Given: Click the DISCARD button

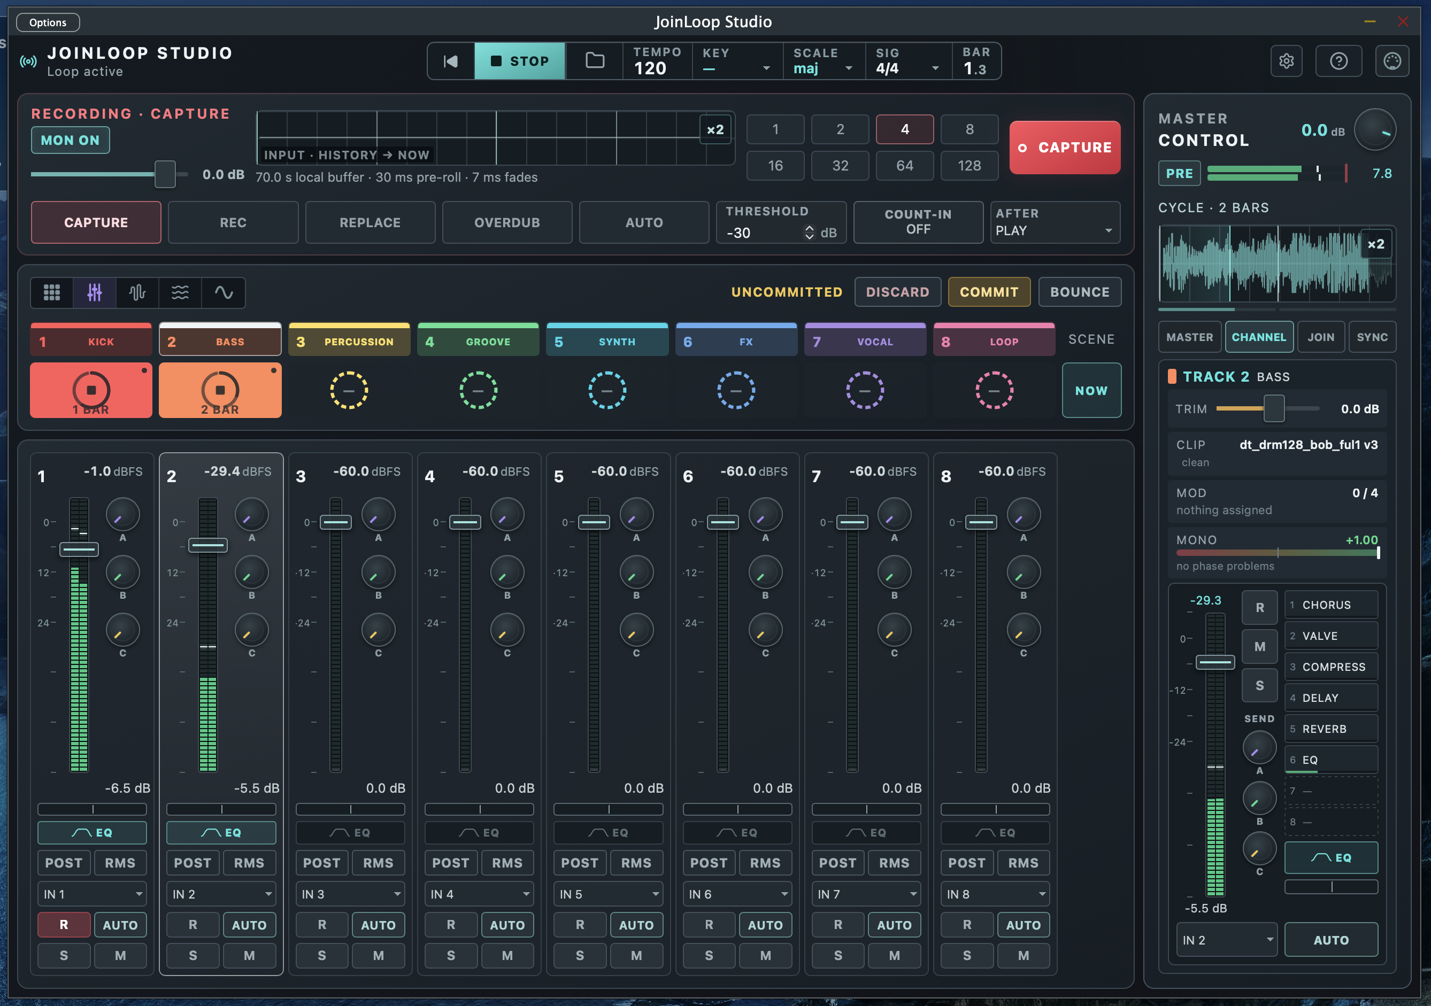Looking at the screenshot, I should click(897, 292).
